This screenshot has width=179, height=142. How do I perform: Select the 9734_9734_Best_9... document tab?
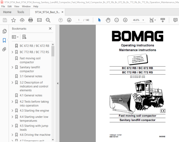coord(47,12)
